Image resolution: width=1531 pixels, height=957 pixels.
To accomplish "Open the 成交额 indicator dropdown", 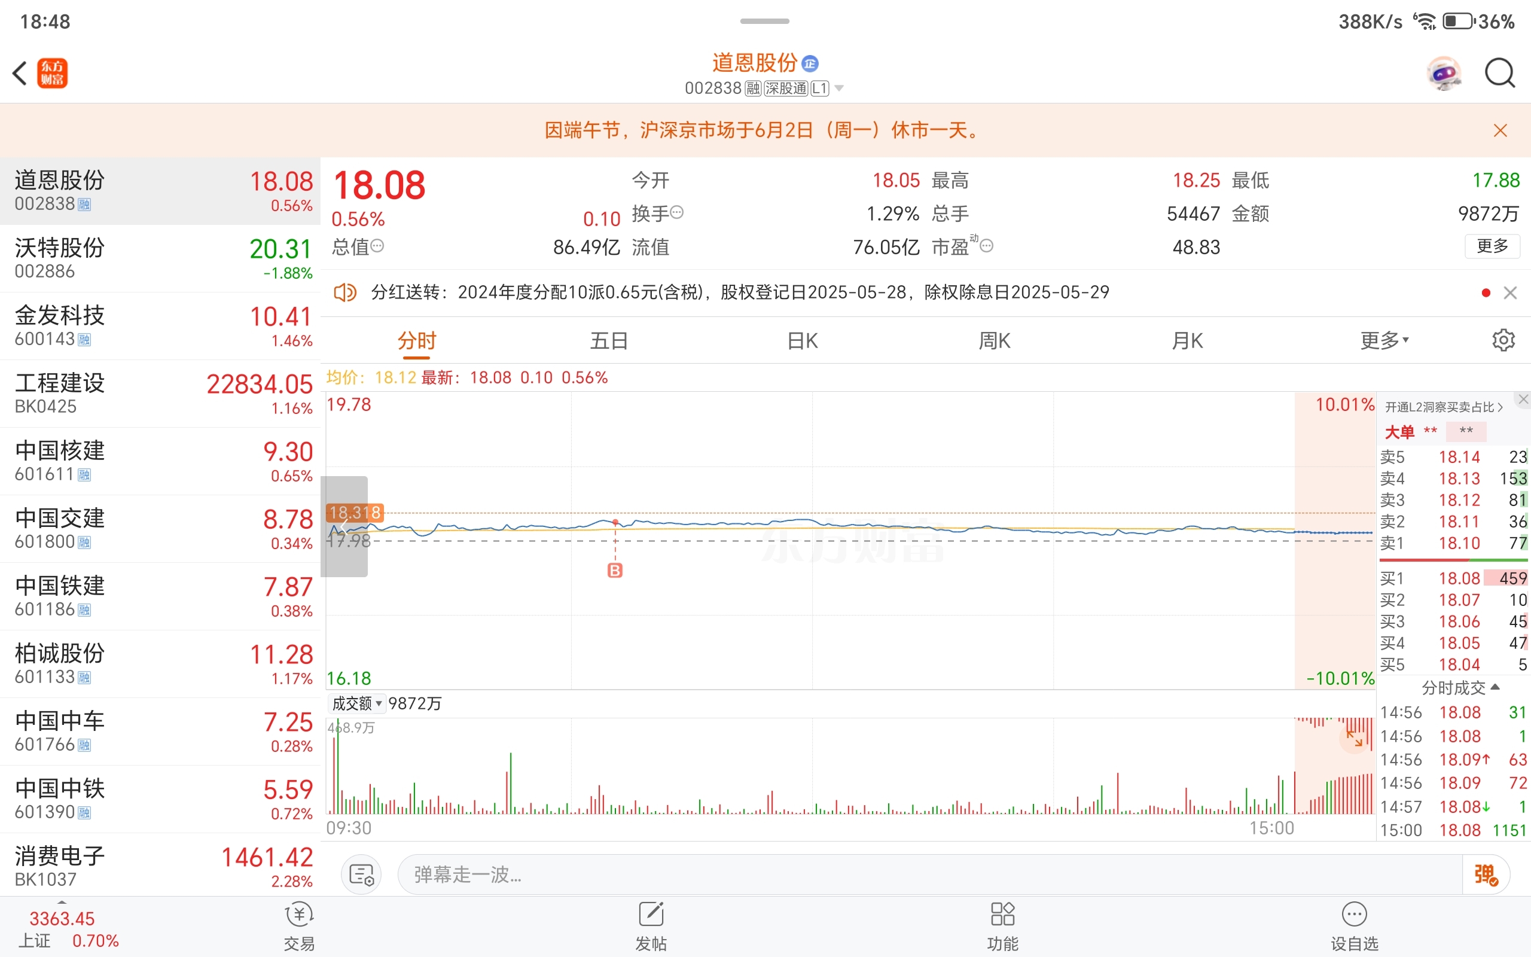I will [x=358, y=703].
